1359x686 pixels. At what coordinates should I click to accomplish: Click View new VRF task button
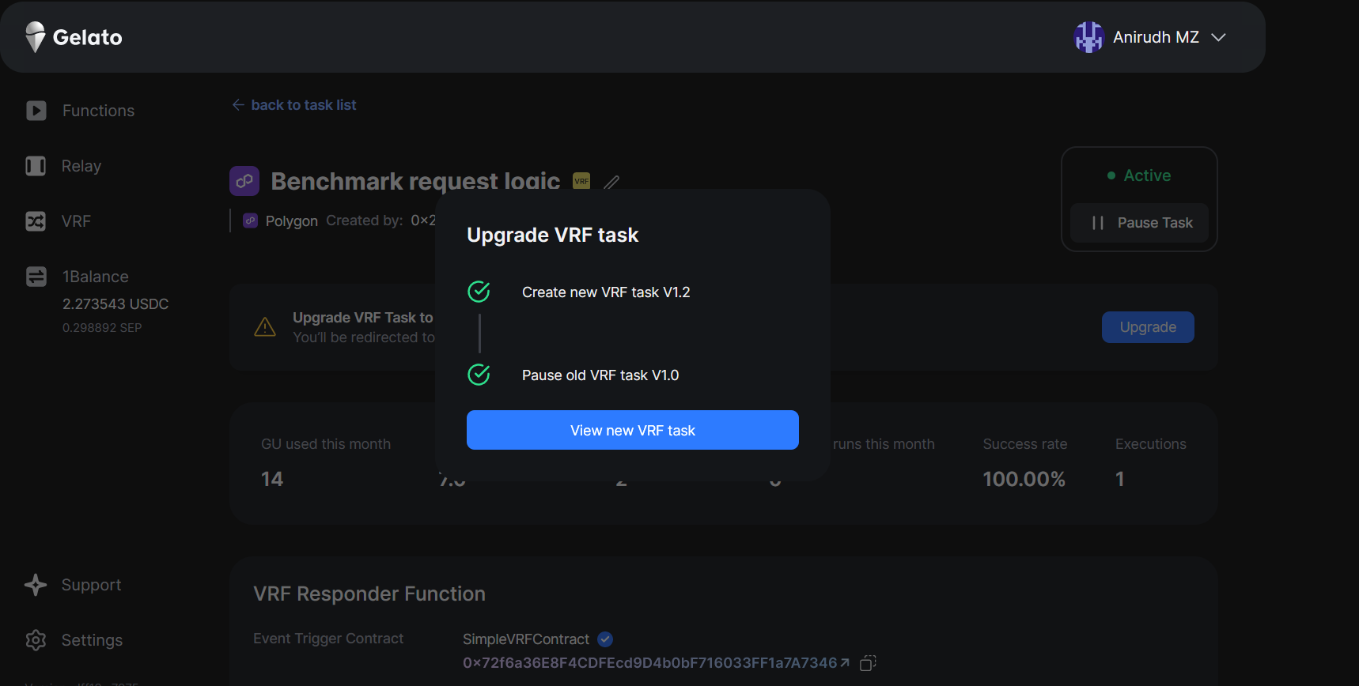click(x=633, y=430)
